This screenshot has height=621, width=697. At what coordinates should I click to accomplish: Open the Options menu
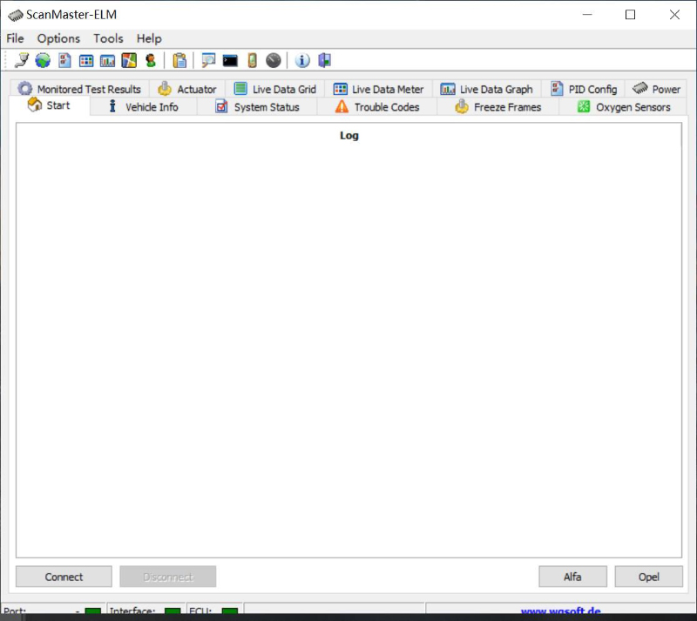click(58, 38)
